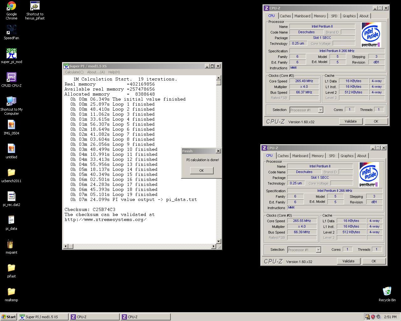Screen dimensions: 401x321
Task: Select the untitled image file icon
Action: 11,149
